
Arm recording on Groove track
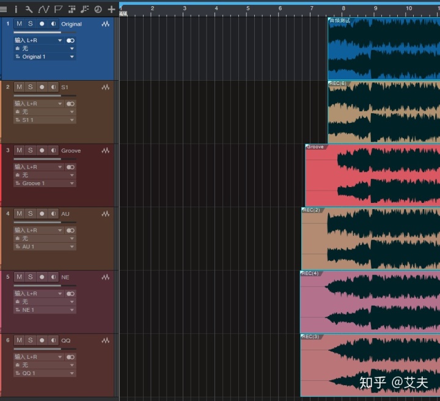click(42, 150)
